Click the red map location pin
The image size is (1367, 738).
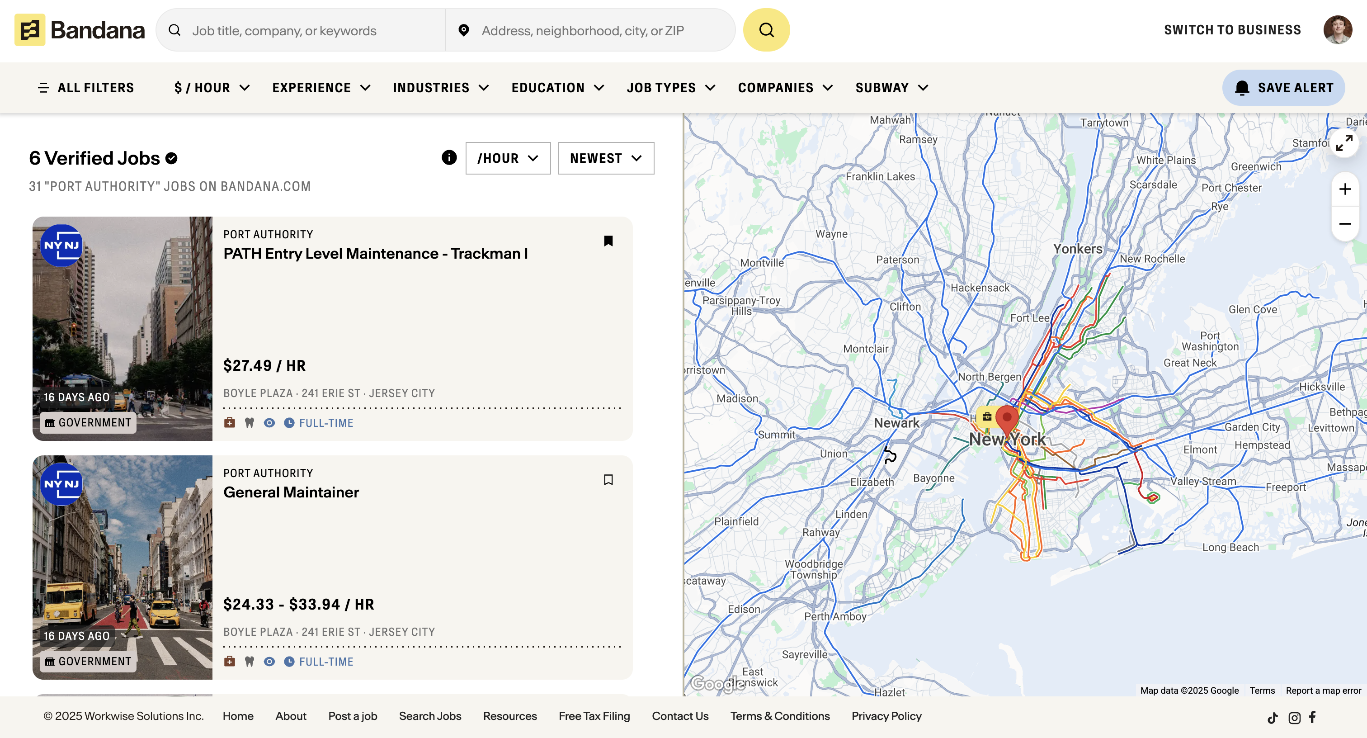(x=1007, y=419)
